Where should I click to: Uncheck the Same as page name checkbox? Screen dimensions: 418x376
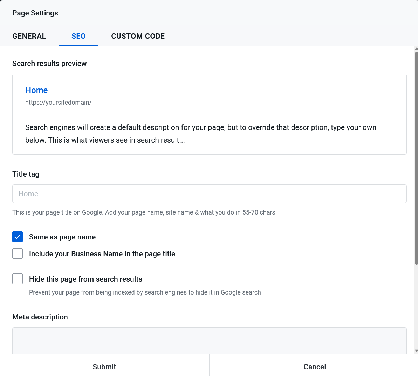(x=18, y=237)
